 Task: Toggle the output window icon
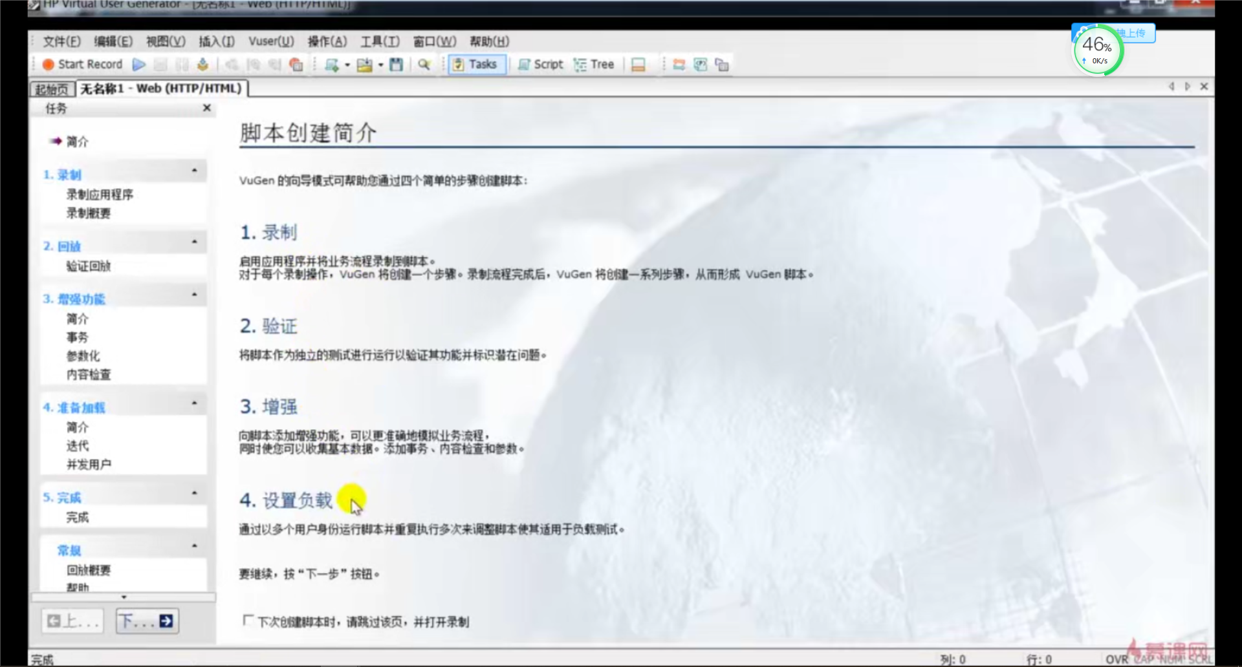point(638,65)
